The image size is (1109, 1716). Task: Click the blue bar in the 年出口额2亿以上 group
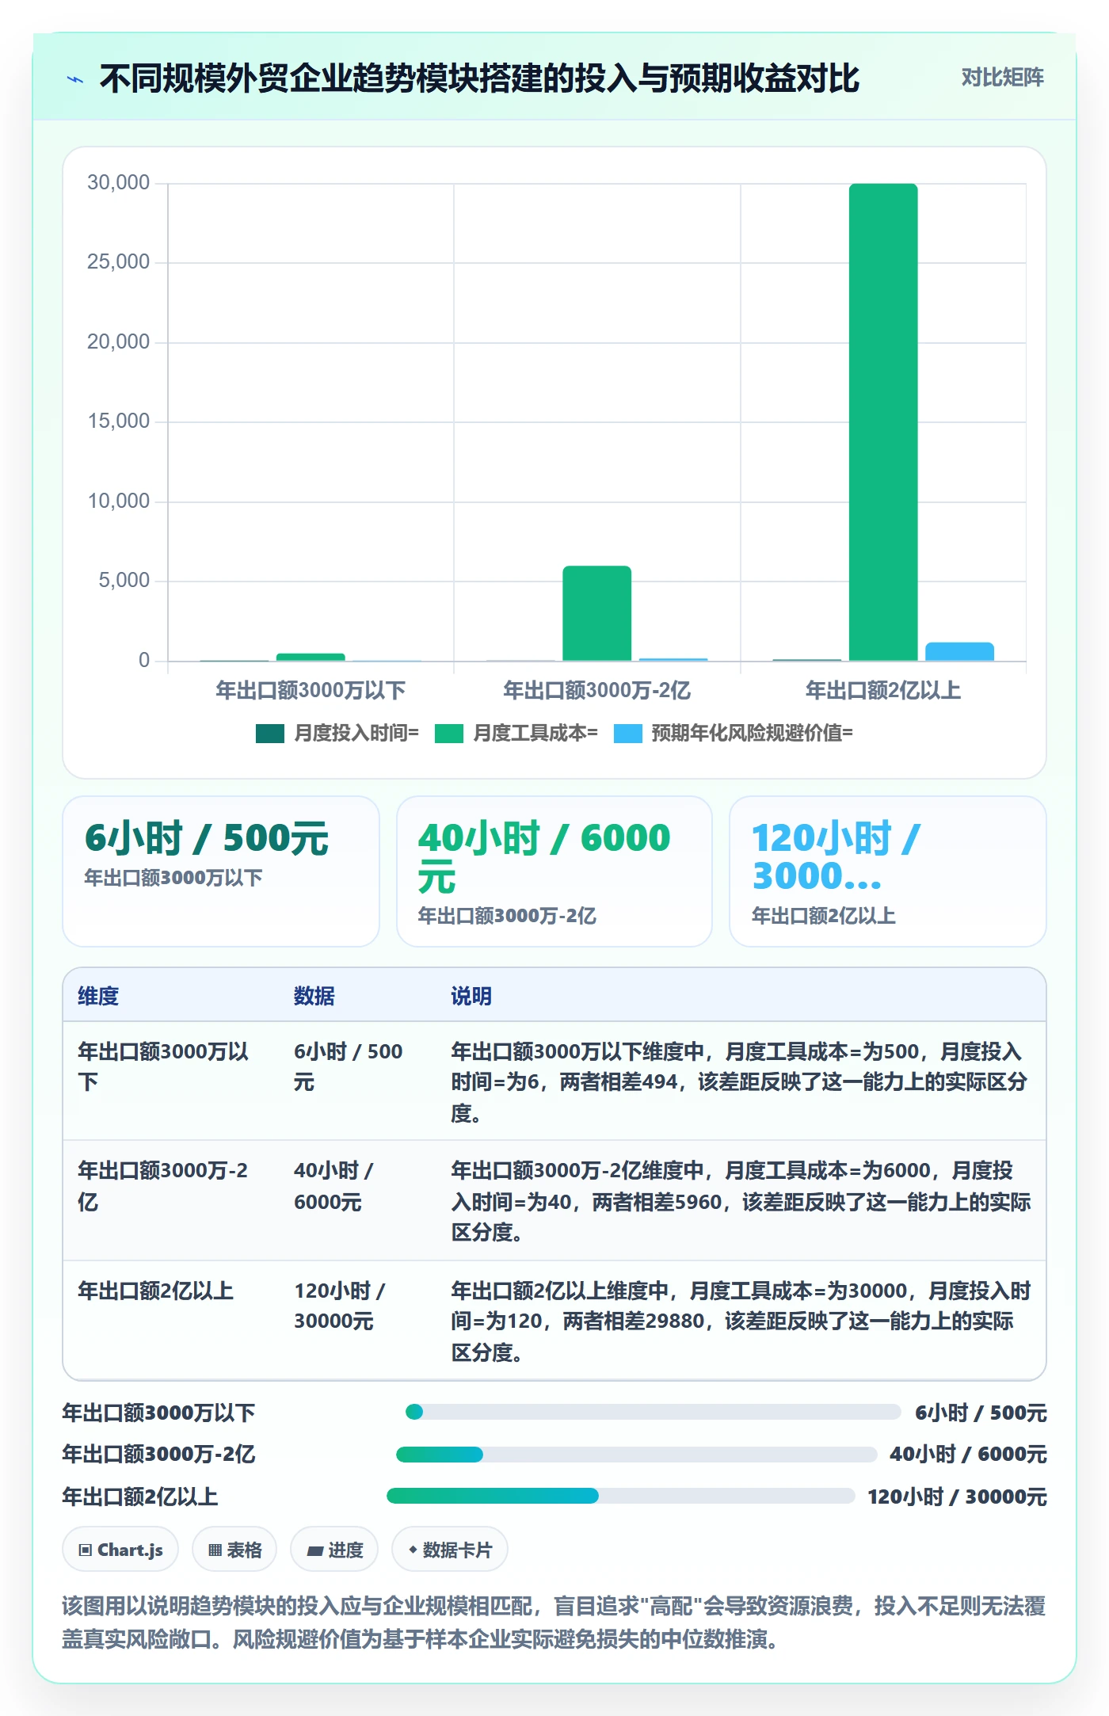[x=959, y=651]
